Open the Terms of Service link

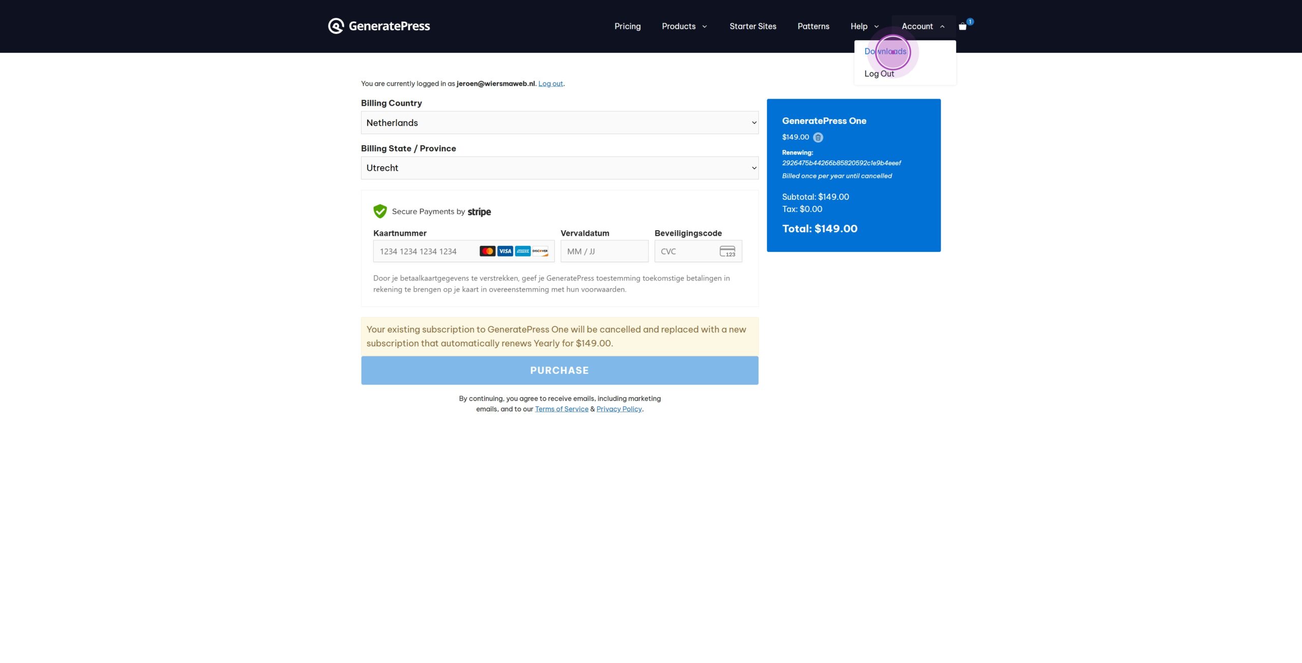(561, 409)
